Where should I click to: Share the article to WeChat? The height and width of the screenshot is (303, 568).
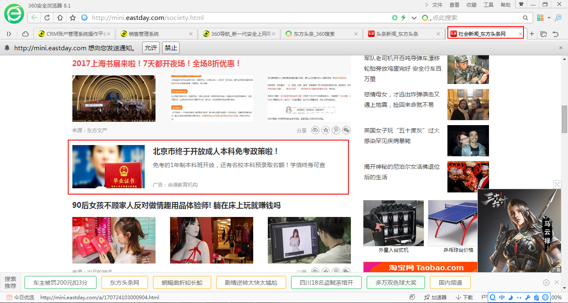point(346,130)
